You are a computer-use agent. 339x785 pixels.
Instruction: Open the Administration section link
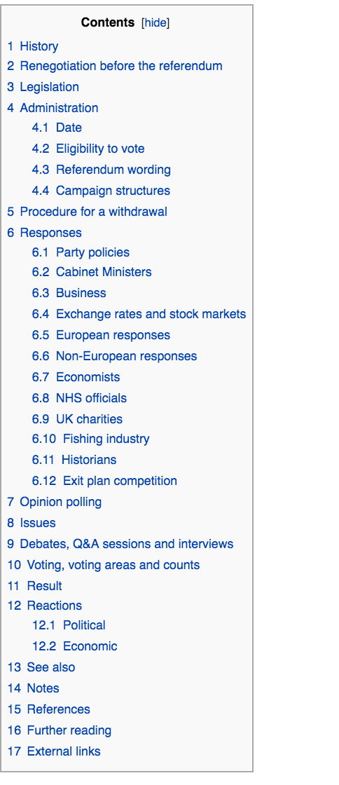point(53,108)
